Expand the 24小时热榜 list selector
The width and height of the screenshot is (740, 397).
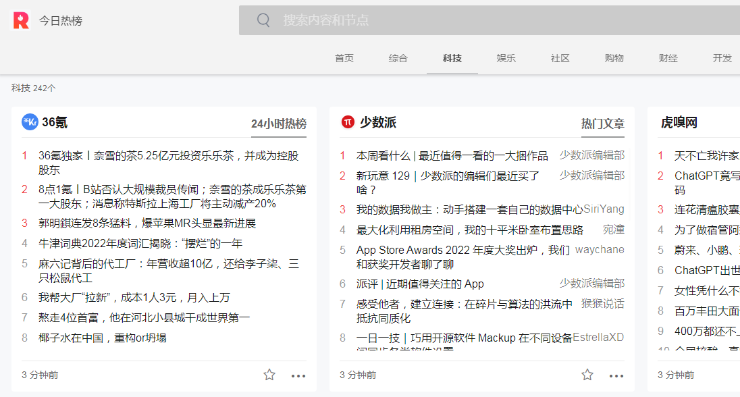pyautogui.click(x=278, y=124)
